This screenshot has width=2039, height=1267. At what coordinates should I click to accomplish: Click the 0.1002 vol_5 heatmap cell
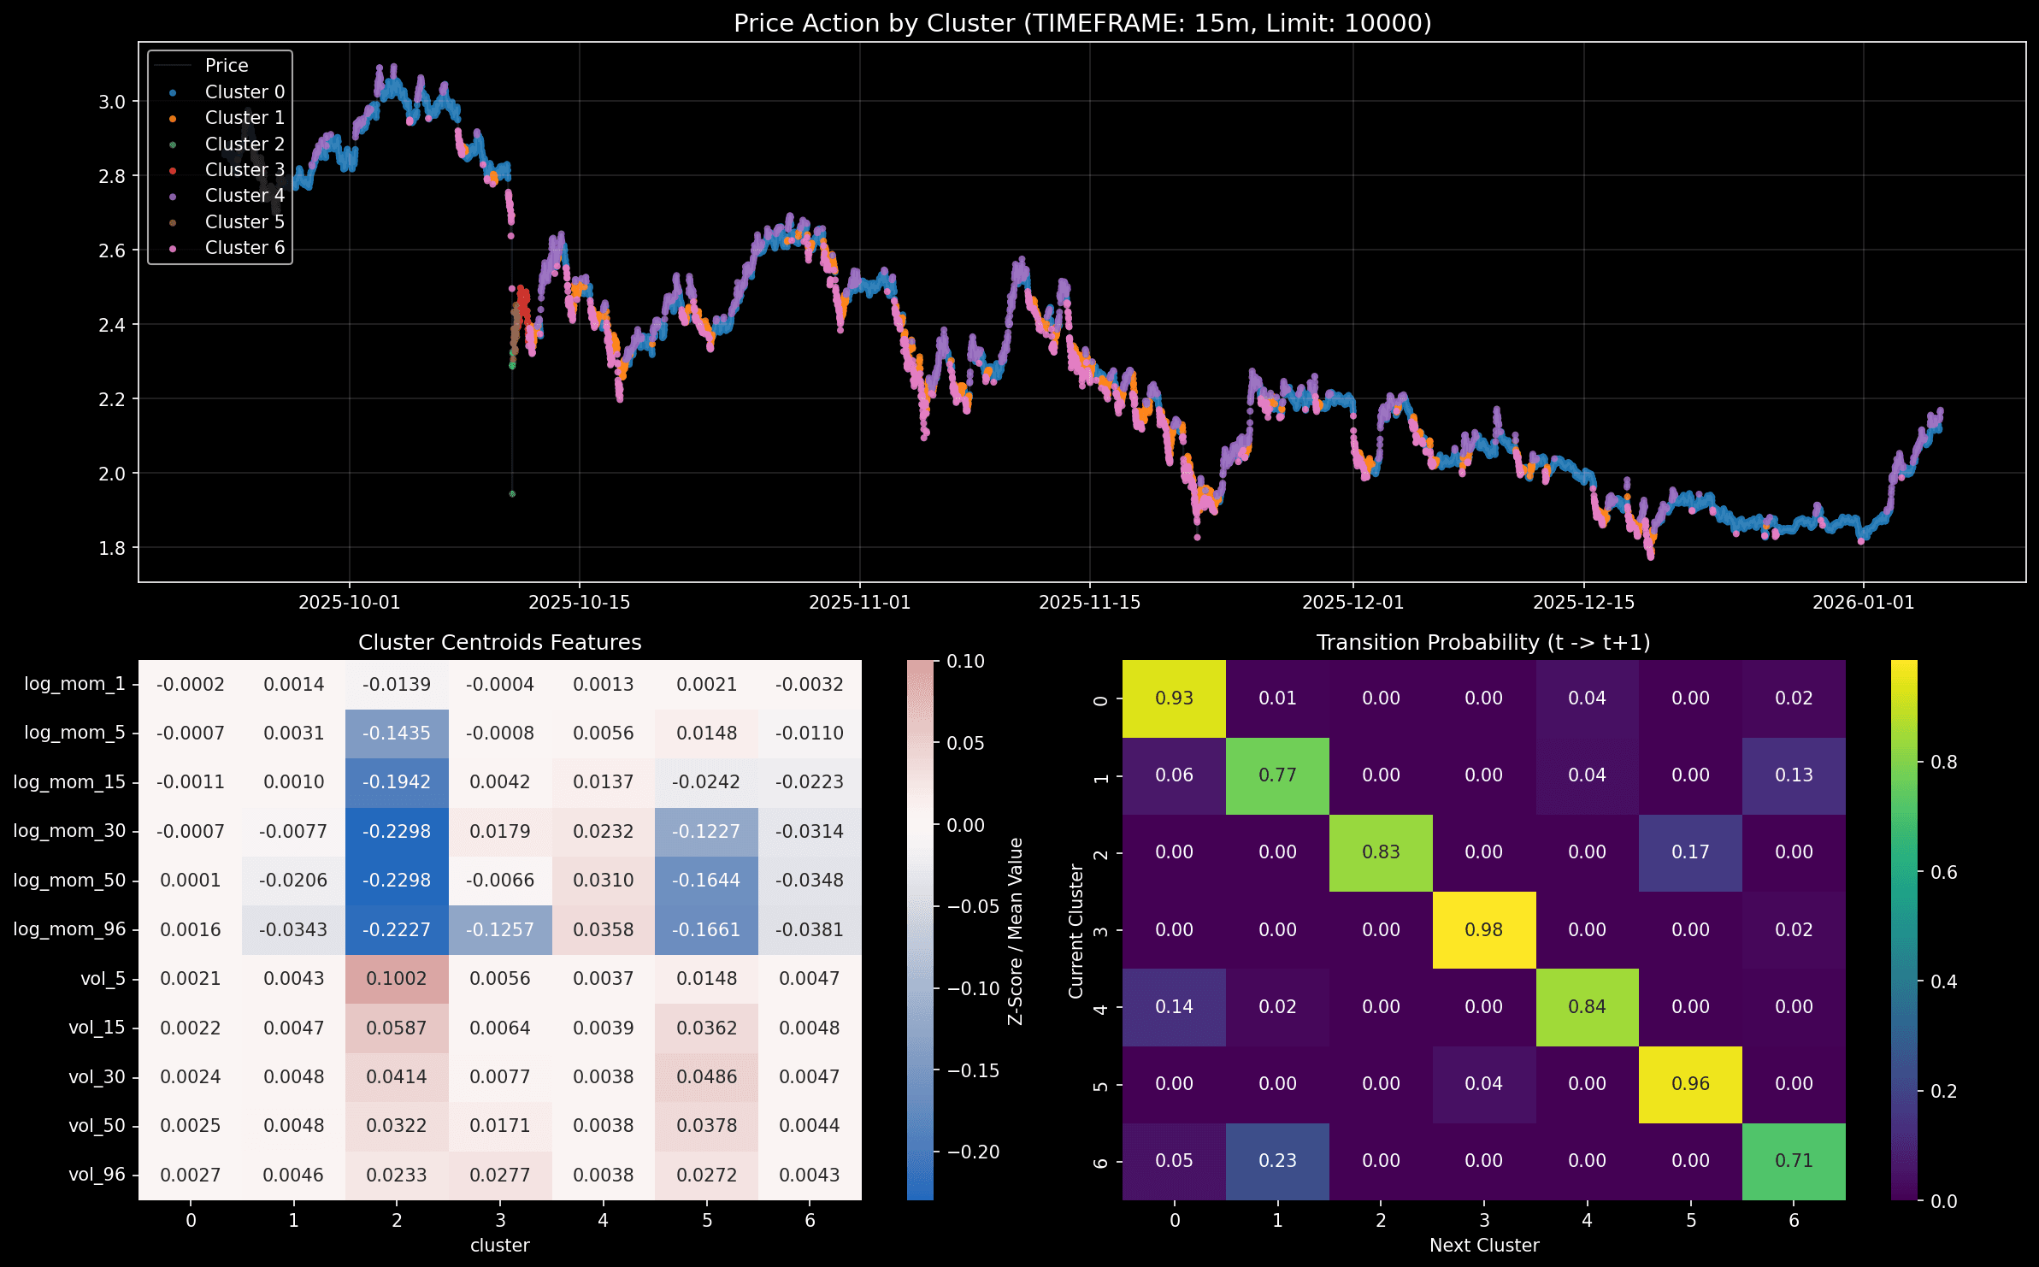(397, 979)
